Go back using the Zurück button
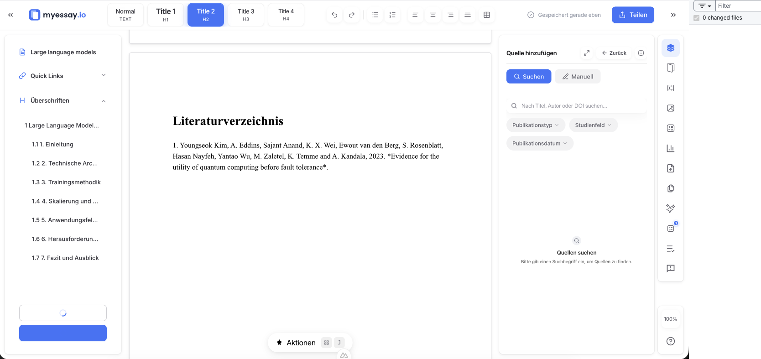 614,53
